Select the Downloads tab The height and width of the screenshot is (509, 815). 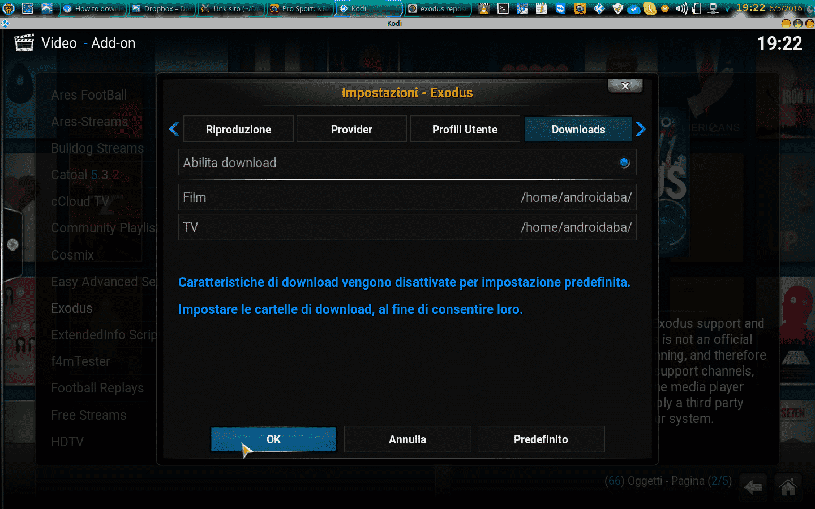(578, 129)
